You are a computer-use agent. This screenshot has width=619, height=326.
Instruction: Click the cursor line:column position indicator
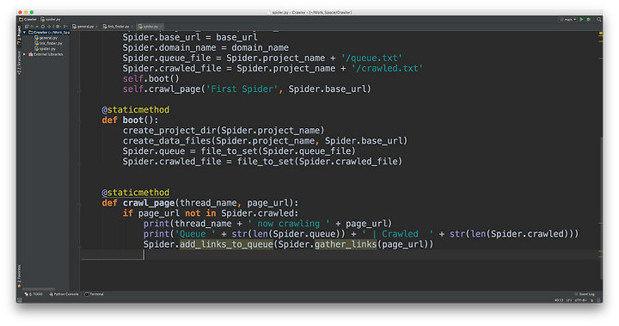(559, 300)
